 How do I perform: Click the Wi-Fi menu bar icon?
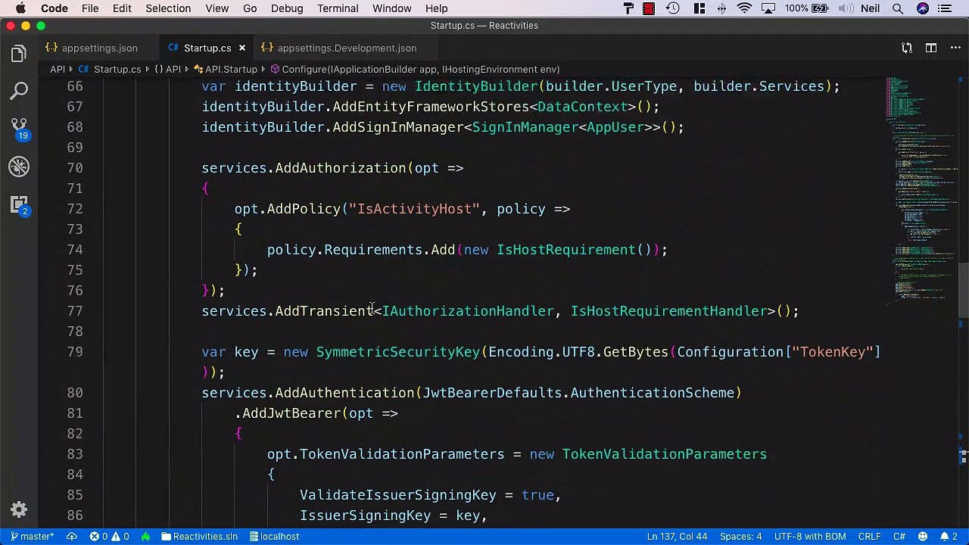744,8
